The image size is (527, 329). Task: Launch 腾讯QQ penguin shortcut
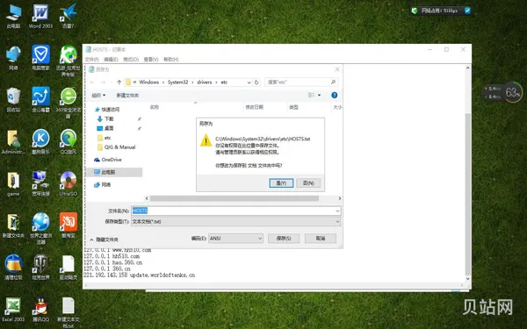(x=40, y=310)
